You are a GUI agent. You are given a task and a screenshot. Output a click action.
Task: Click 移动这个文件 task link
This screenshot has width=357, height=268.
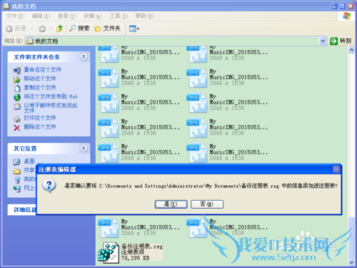pos(40,79)
